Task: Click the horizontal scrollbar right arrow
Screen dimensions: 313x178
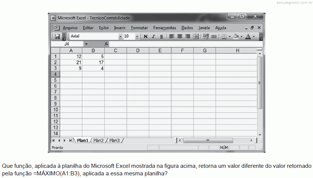Action: [251, 141]
